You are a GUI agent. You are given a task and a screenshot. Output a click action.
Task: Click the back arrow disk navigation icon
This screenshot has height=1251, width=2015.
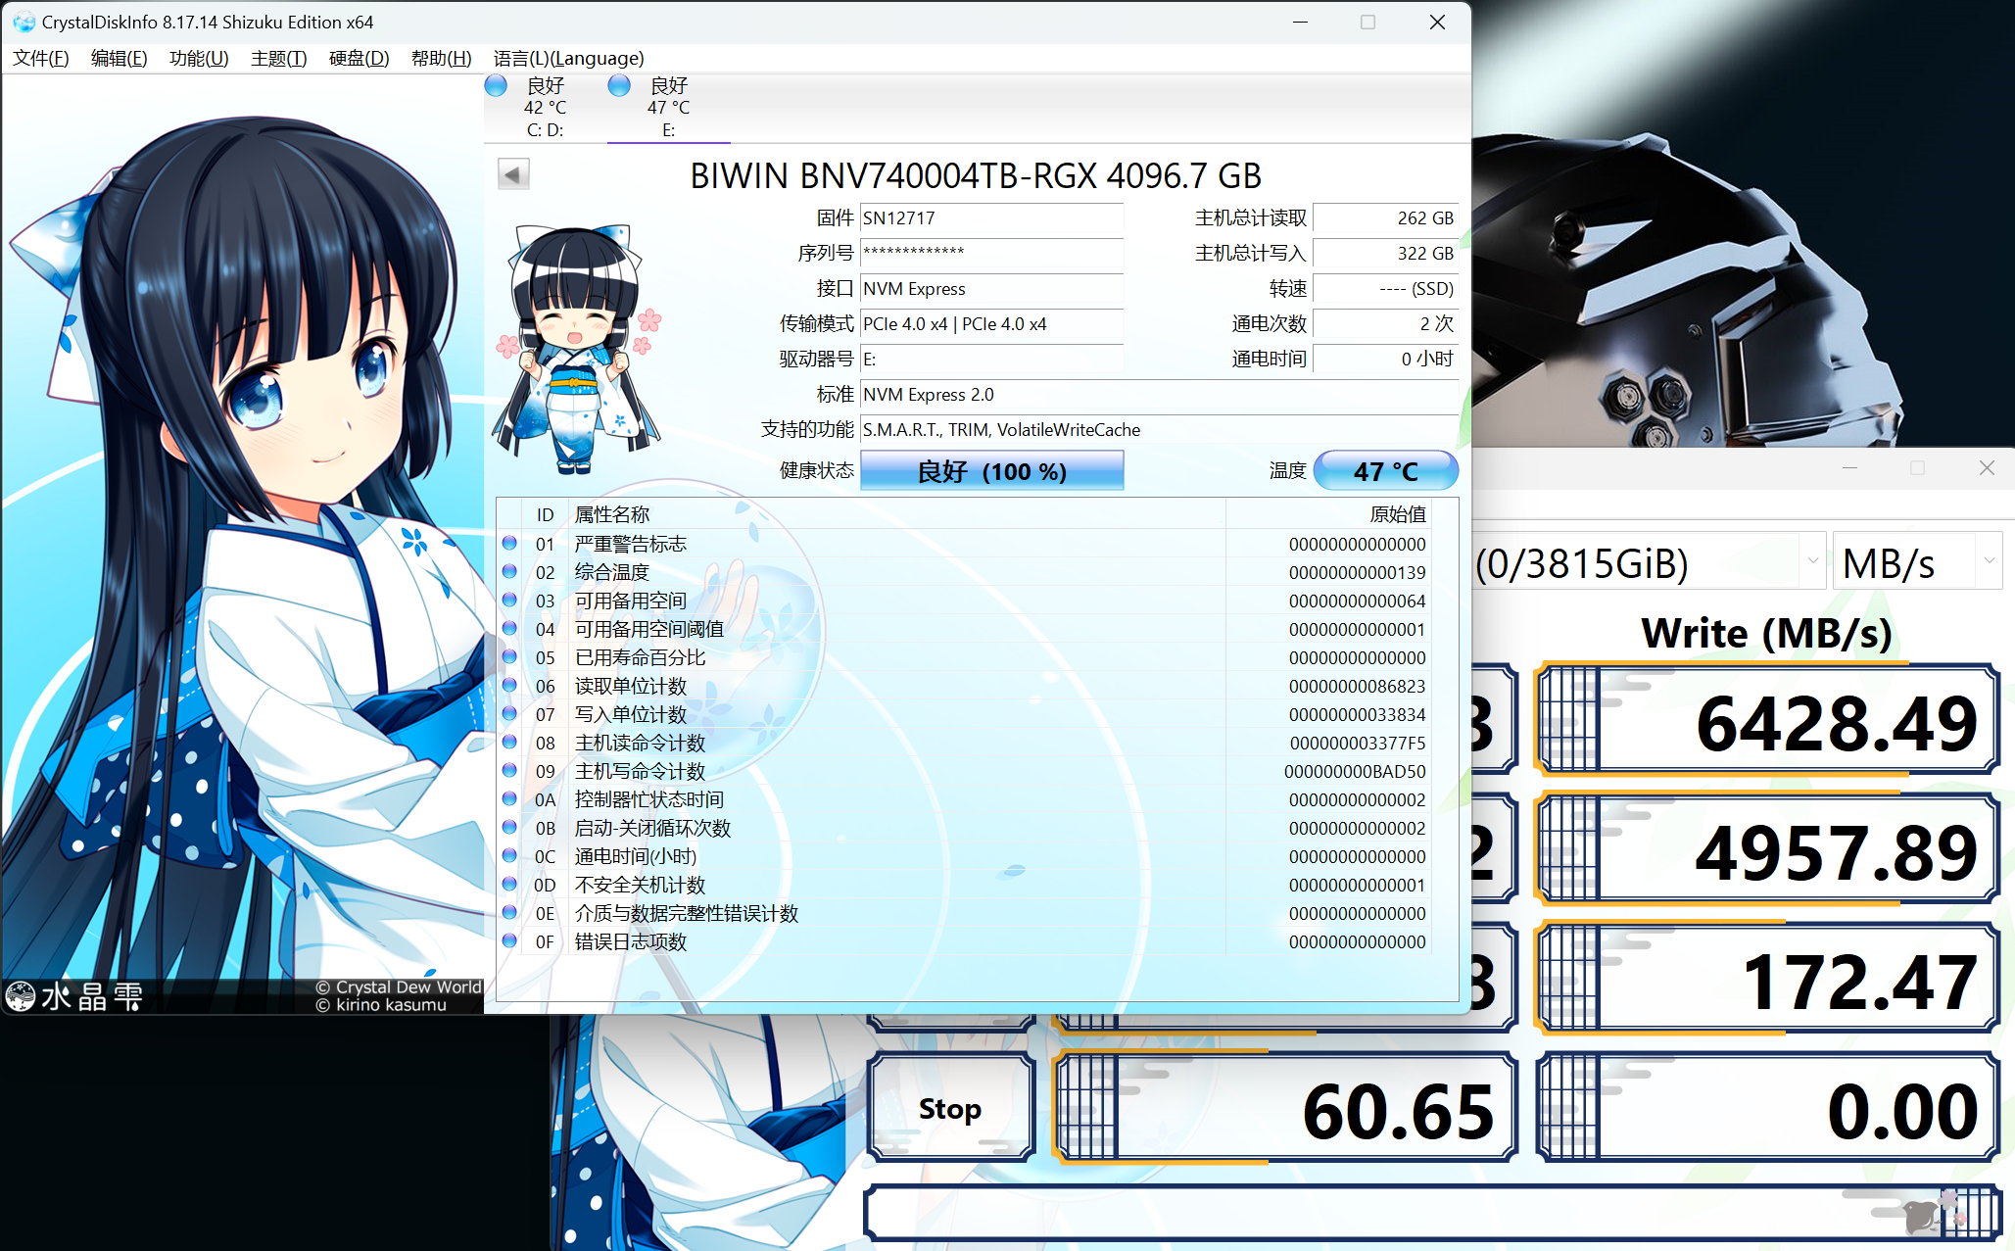pyautogui.click(x=513, y=175)
